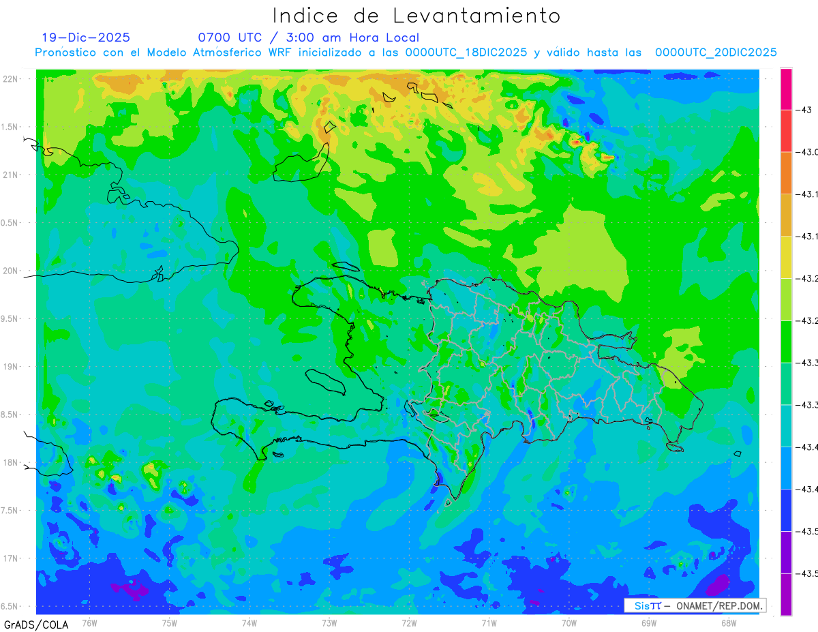Screen dimensions: 818x632
Task: Click longitude label '72W'
Action: [x=409, y=623]
